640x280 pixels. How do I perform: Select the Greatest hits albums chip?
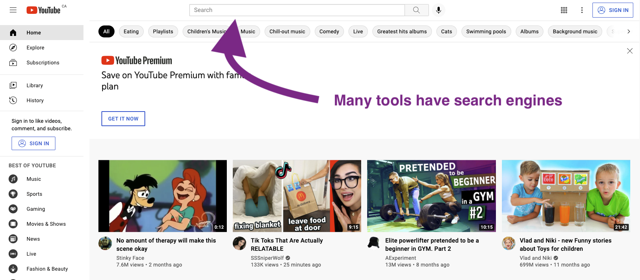click(x=402, y=31)
